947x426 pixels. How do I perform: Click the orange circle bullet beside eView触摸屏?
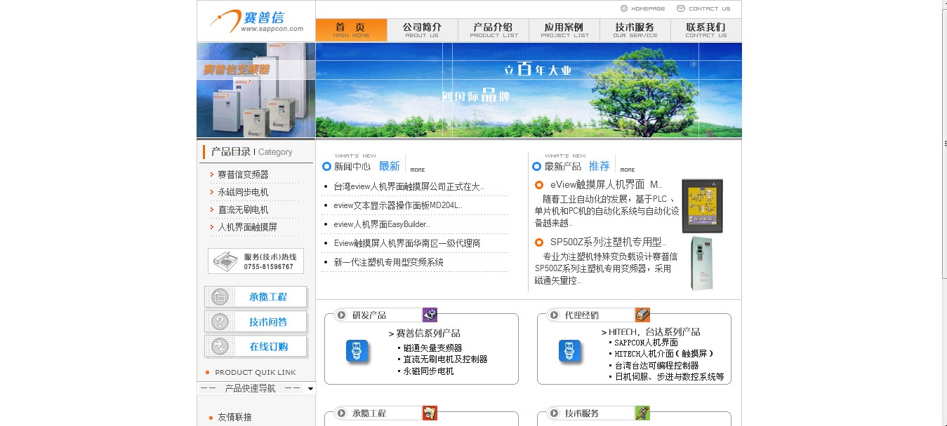click(x=539, y=185)
